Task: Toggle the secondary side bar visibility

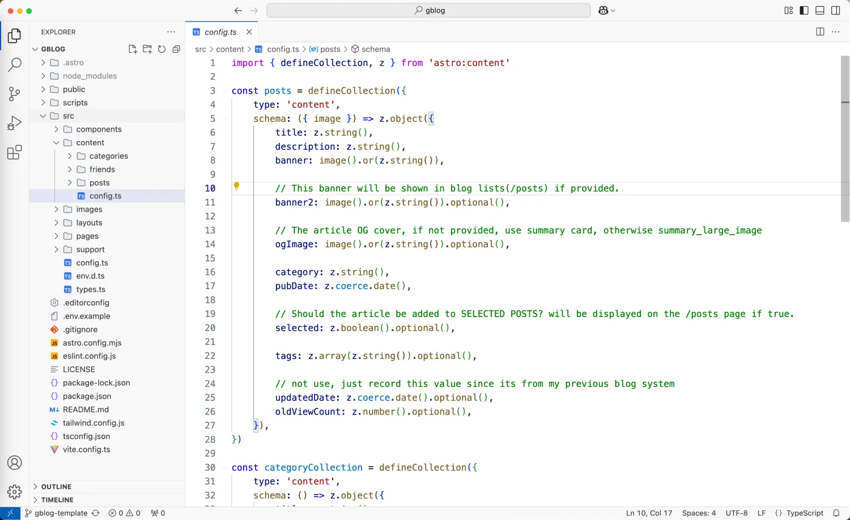Action: pos(836,11)
